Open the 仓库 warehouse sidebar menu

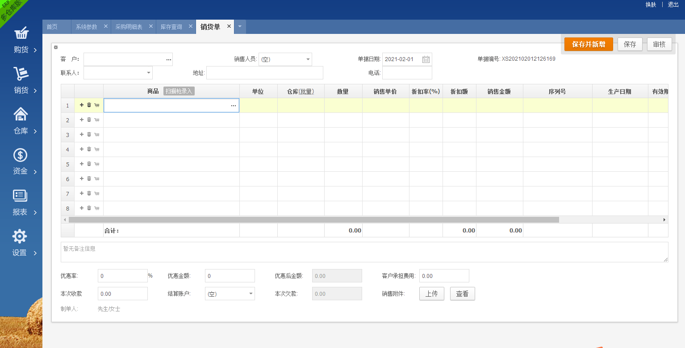(x=21, y=122)
